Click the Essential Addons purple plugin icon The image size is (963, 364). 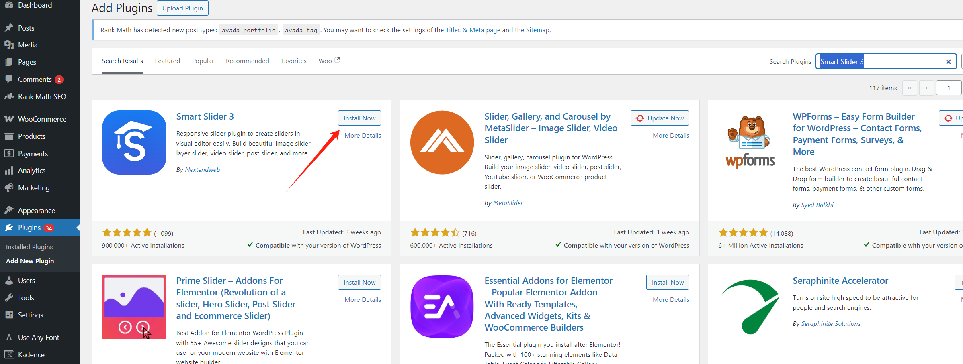442,307
